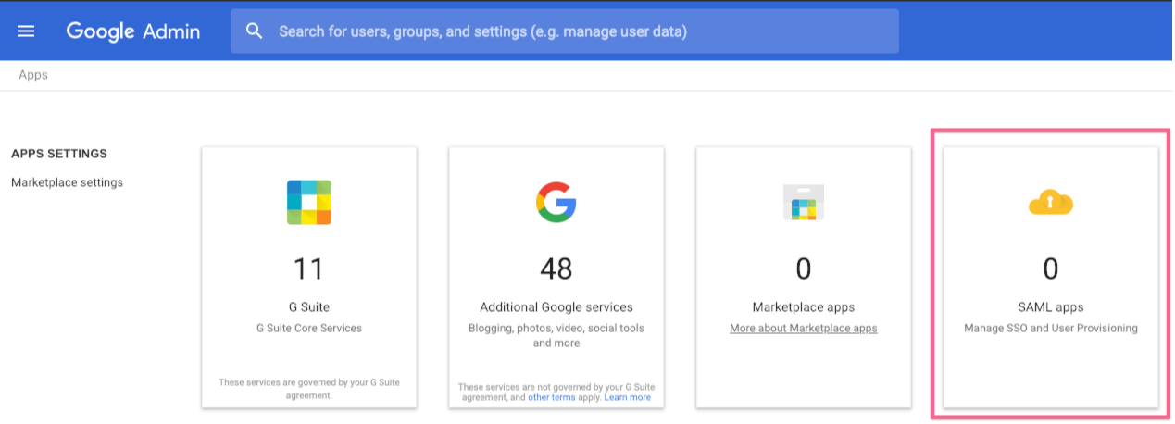This screenshot has height=424, width=1175.
Task: Click the count 11 on G Suite card
Action: pos(309,268)
